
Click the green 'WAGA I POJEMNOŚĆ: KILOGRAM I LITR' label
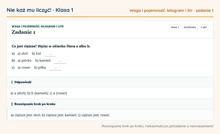coord(37,26)
